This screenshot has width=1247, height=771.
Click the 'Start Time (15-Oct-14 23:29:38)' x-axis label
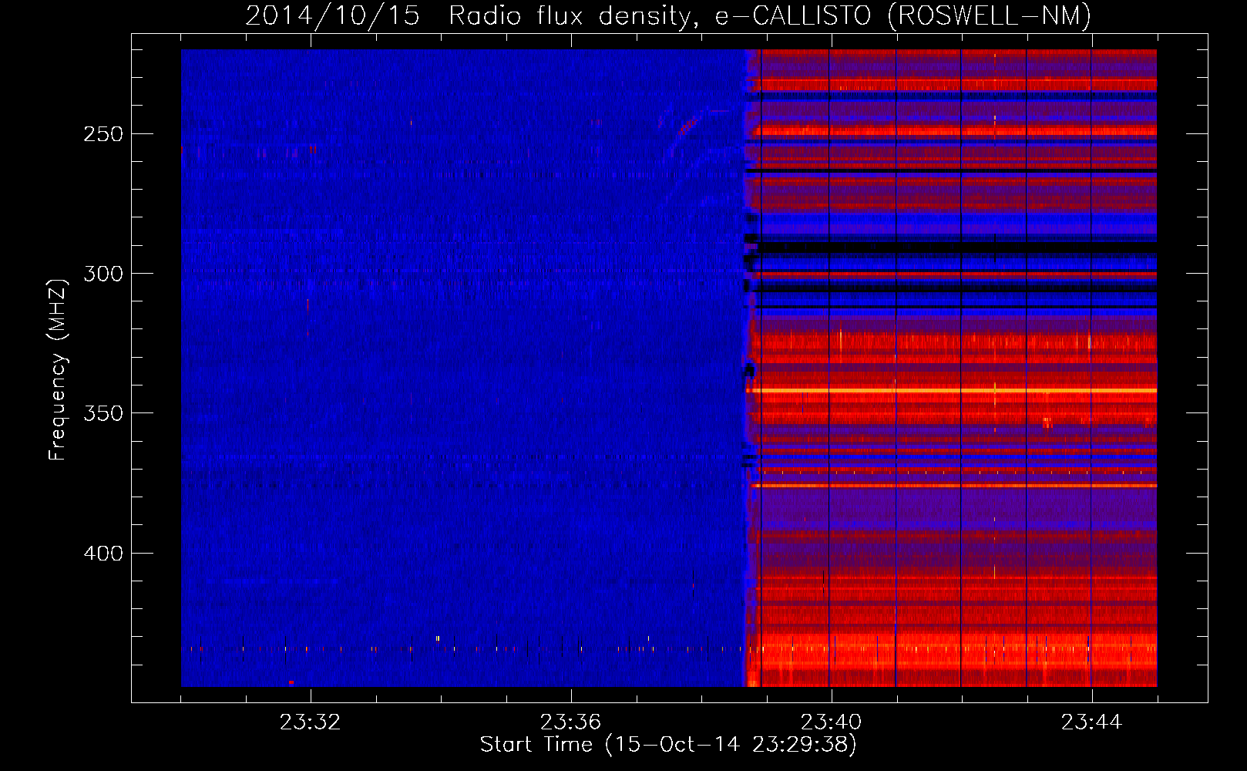point(668,744)
